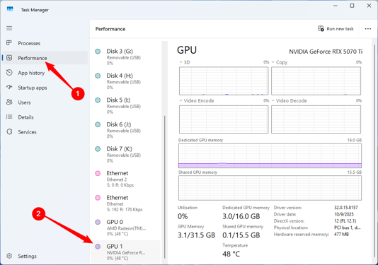Viewport: 378px width, 265px height.
Task: Open the hamburger navigation menu
Action: [9, 28]
